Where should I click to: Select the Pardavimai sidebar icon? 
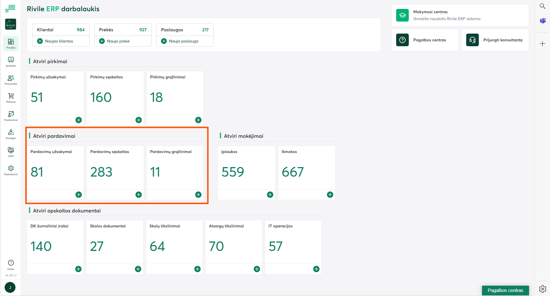pyautogui.click(x=11, y=116)
